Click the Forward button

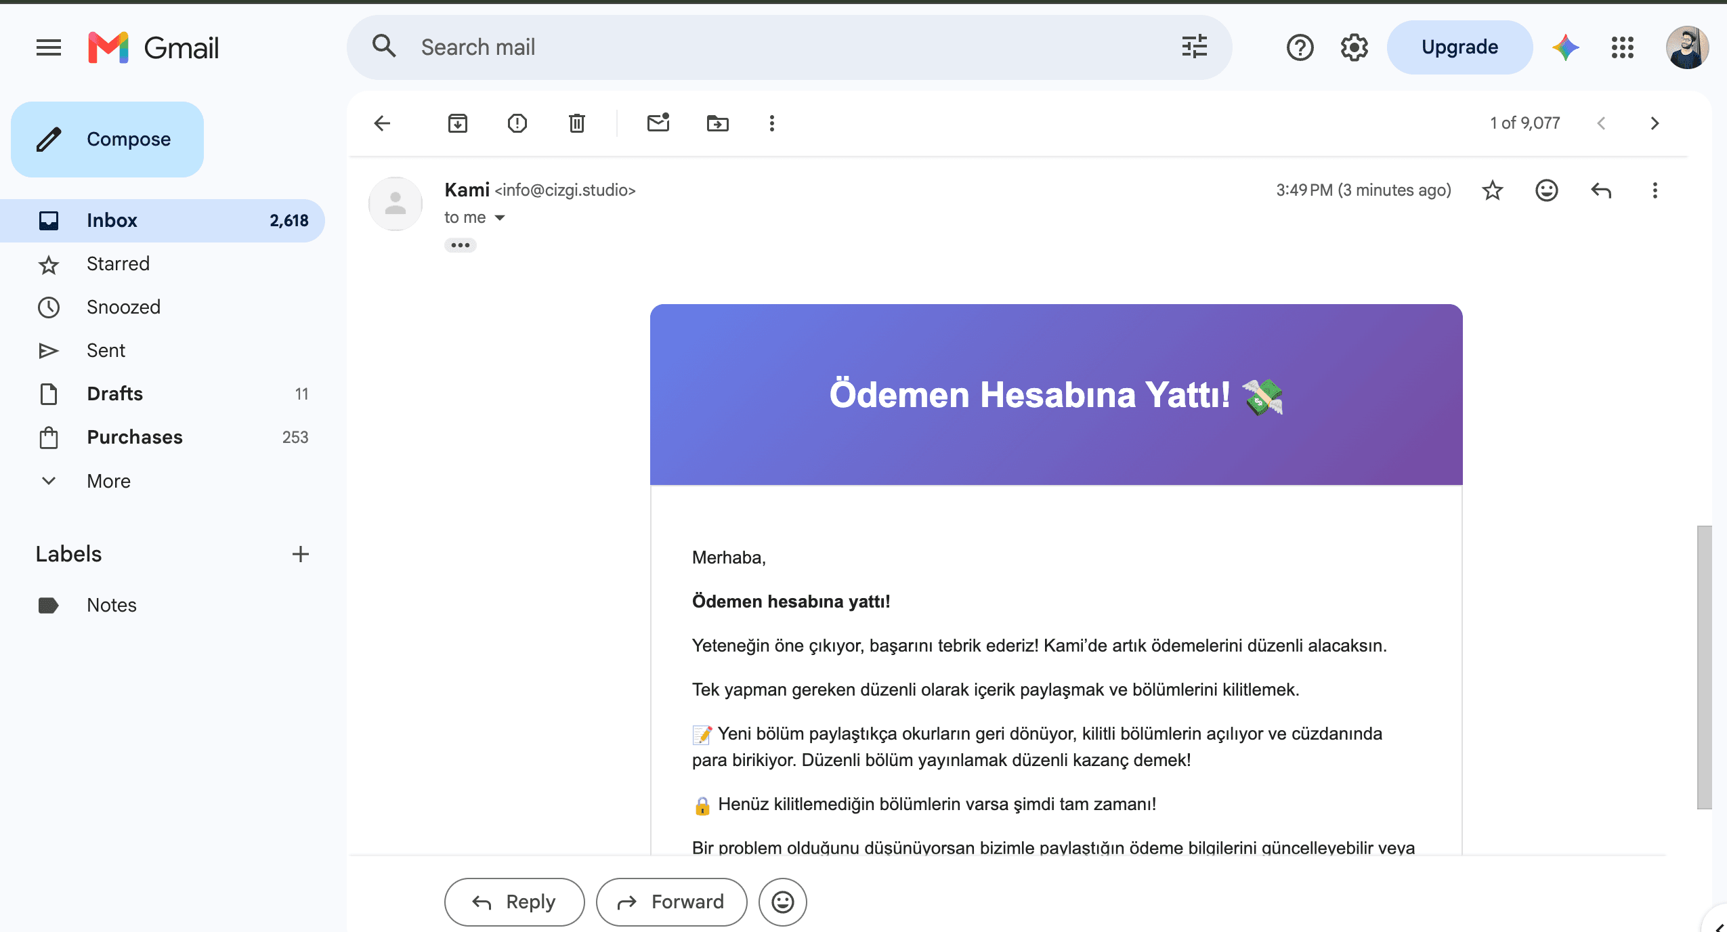point(671,902)
